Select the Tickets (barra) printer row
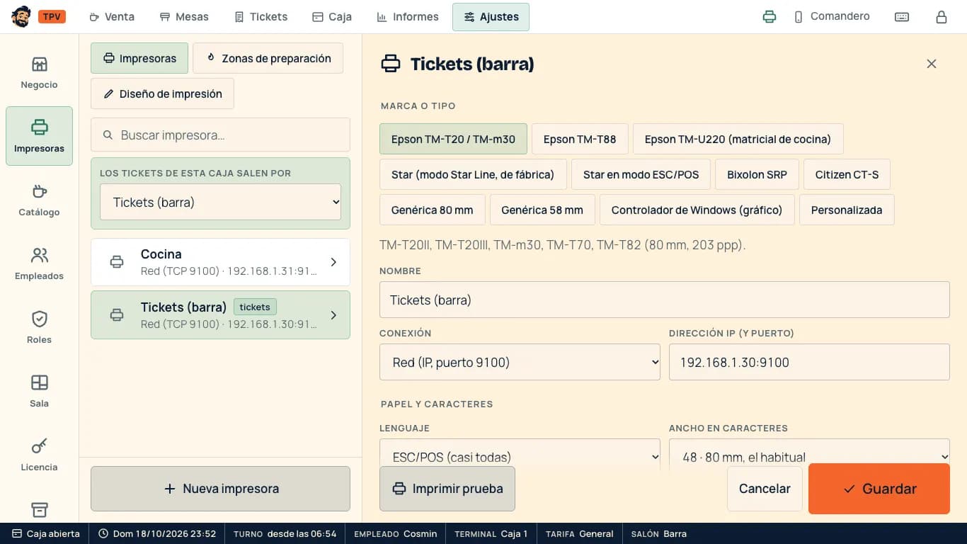 pos(220,315)
